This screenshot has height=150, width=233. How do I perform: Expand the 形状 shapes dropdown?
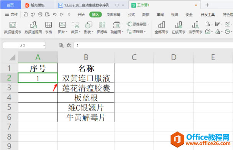(x=92, y=32)
